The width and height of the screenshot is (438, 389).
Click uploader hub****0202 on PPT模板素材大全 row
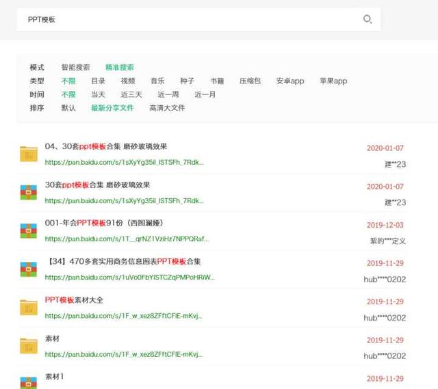(385, 318)
